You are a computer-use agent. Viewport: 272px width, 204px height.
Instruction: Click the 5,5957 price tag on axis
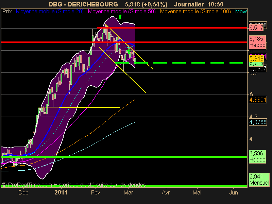point(258,69)
